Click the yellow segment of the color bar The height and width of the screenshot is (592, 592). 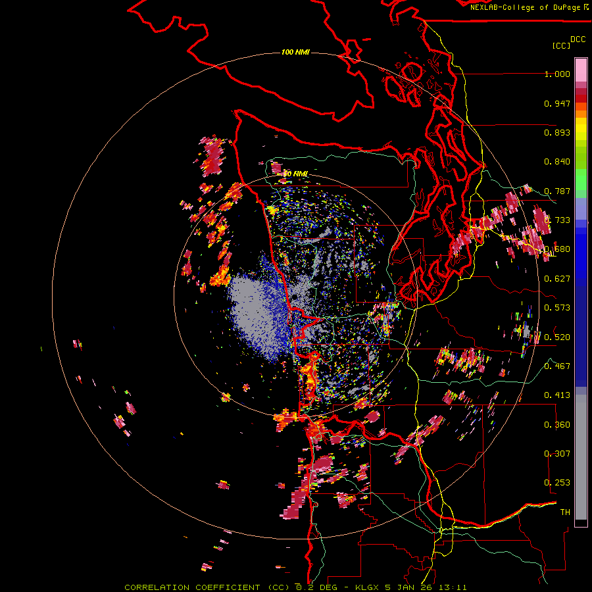pos(581,130)
